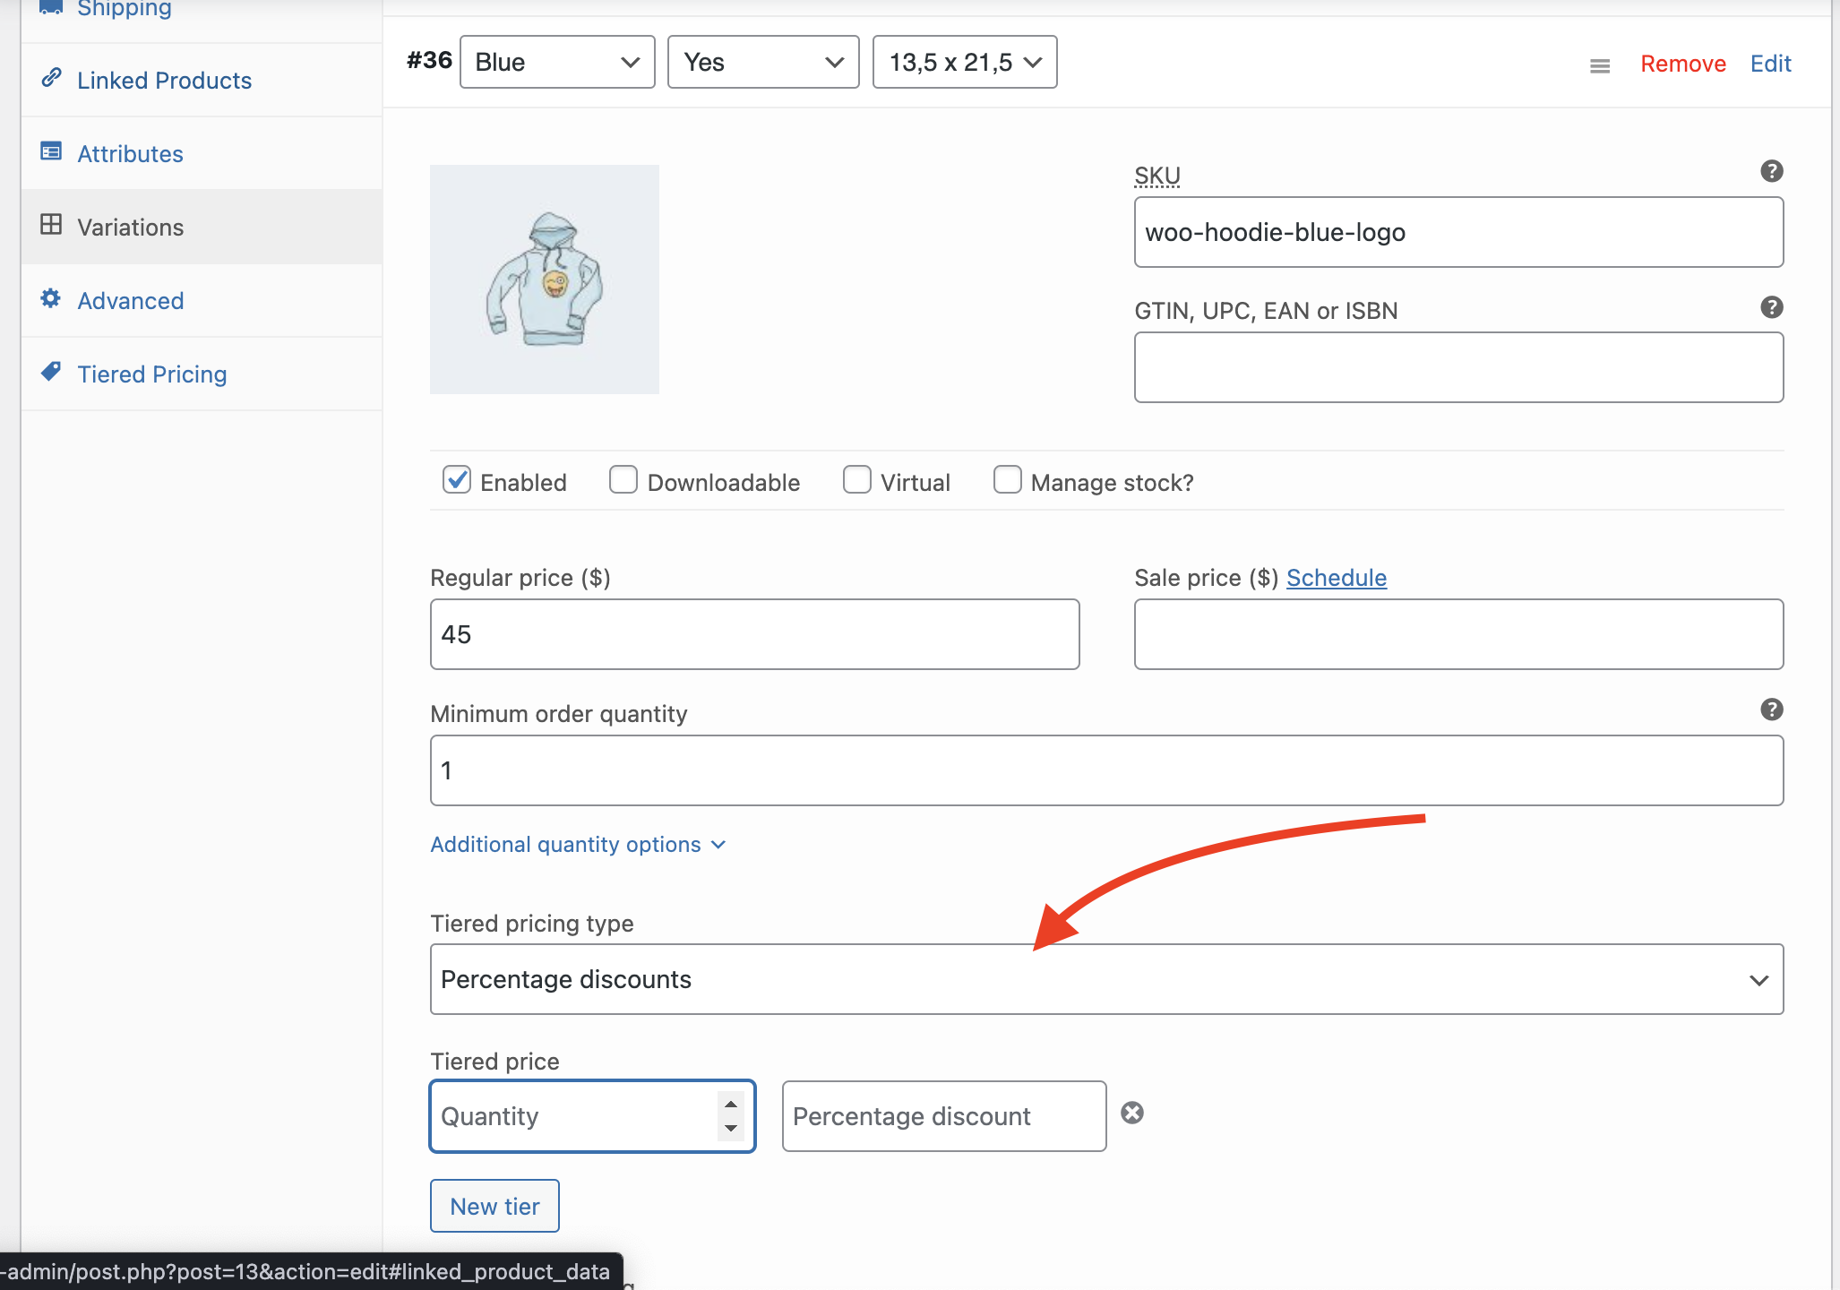The image size is (1840, 1290).
Task: Click the New tier button
Action: coord(494,1206)
